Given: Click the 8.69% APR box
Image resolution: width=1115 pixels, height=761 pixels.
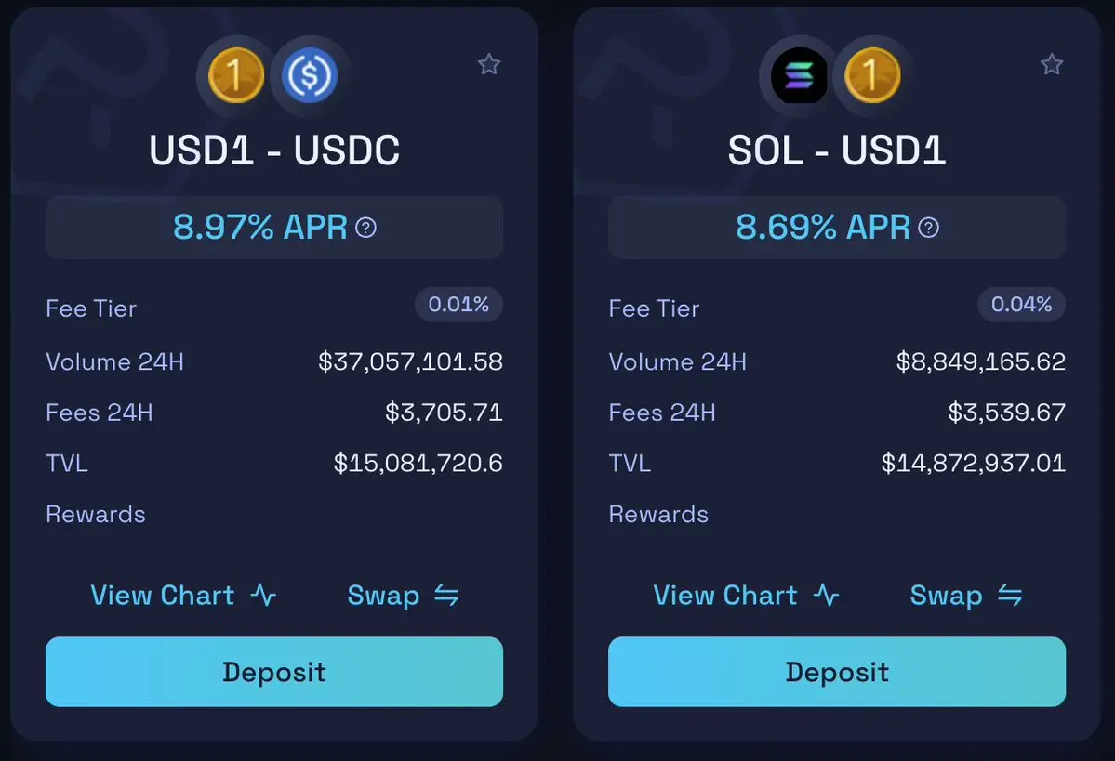Looking at the screenshot, I should click(x=837, y=228).
